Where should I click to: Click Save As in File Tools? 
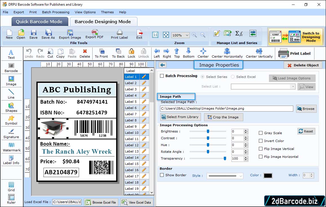pos(48,34)
